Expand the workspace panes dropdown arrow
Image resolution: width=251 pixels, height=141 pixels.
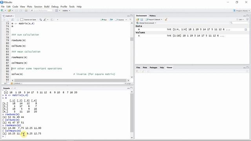pyautogui.click(x=59, y=11)
